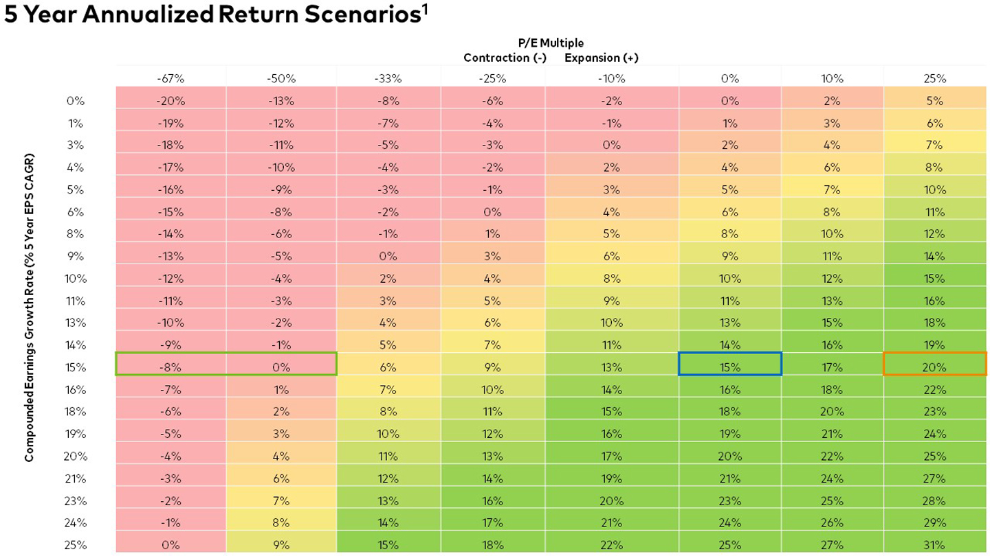Click the footnote superscript in the title

426,10
